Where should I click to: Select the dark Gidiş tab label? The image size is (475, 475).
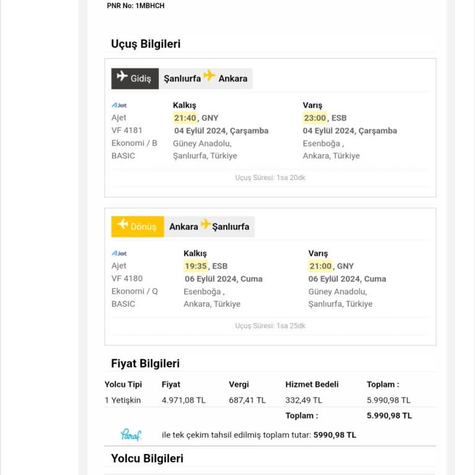point(141,79)
